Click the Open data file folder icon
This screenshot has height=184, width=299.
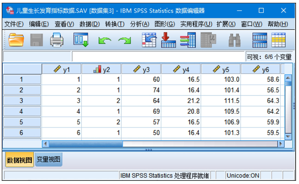coord(16,40)
